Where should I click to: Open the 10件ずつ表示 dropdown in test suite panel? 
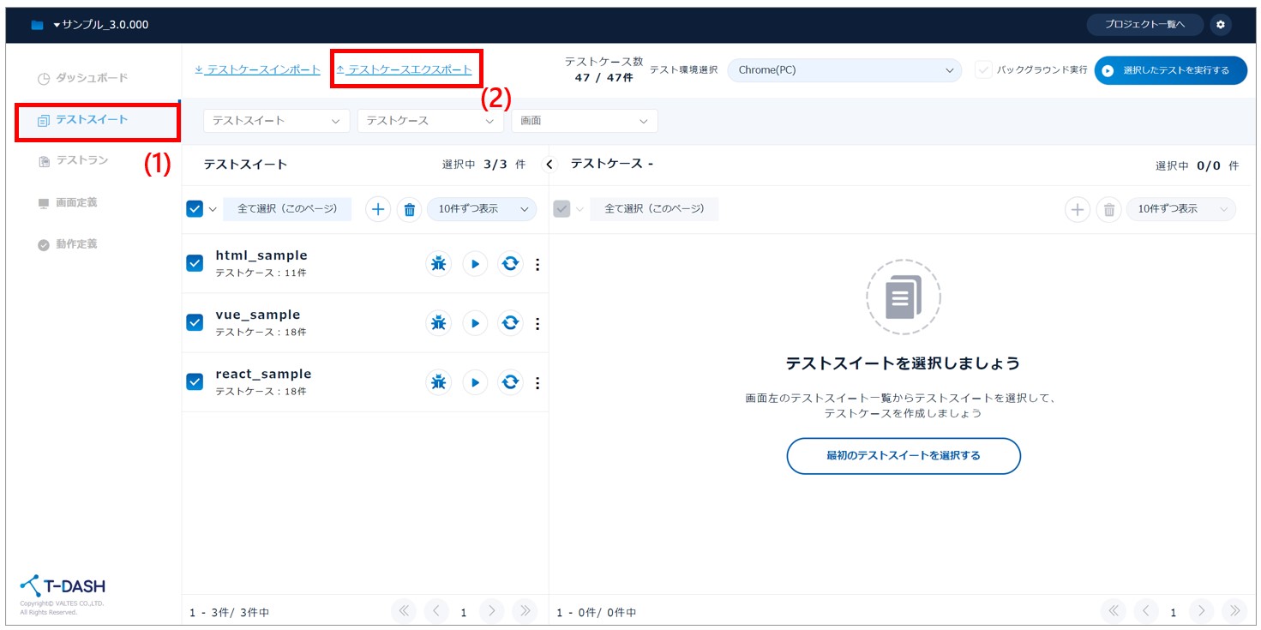pyautogui.click(x=481, y=209)
